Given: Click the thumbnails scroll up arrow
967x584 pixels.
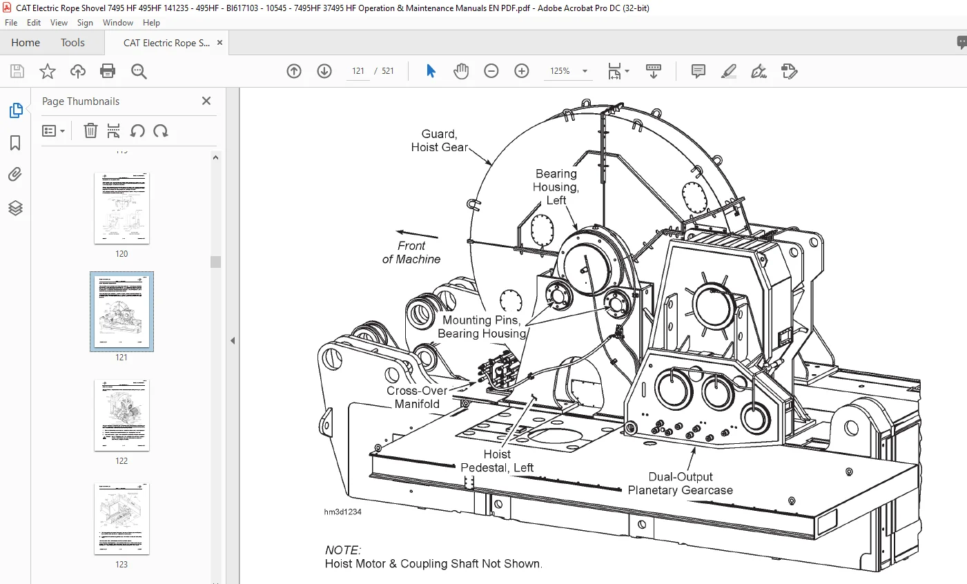Looking at the screenshot, I should [x=215, y=157].
